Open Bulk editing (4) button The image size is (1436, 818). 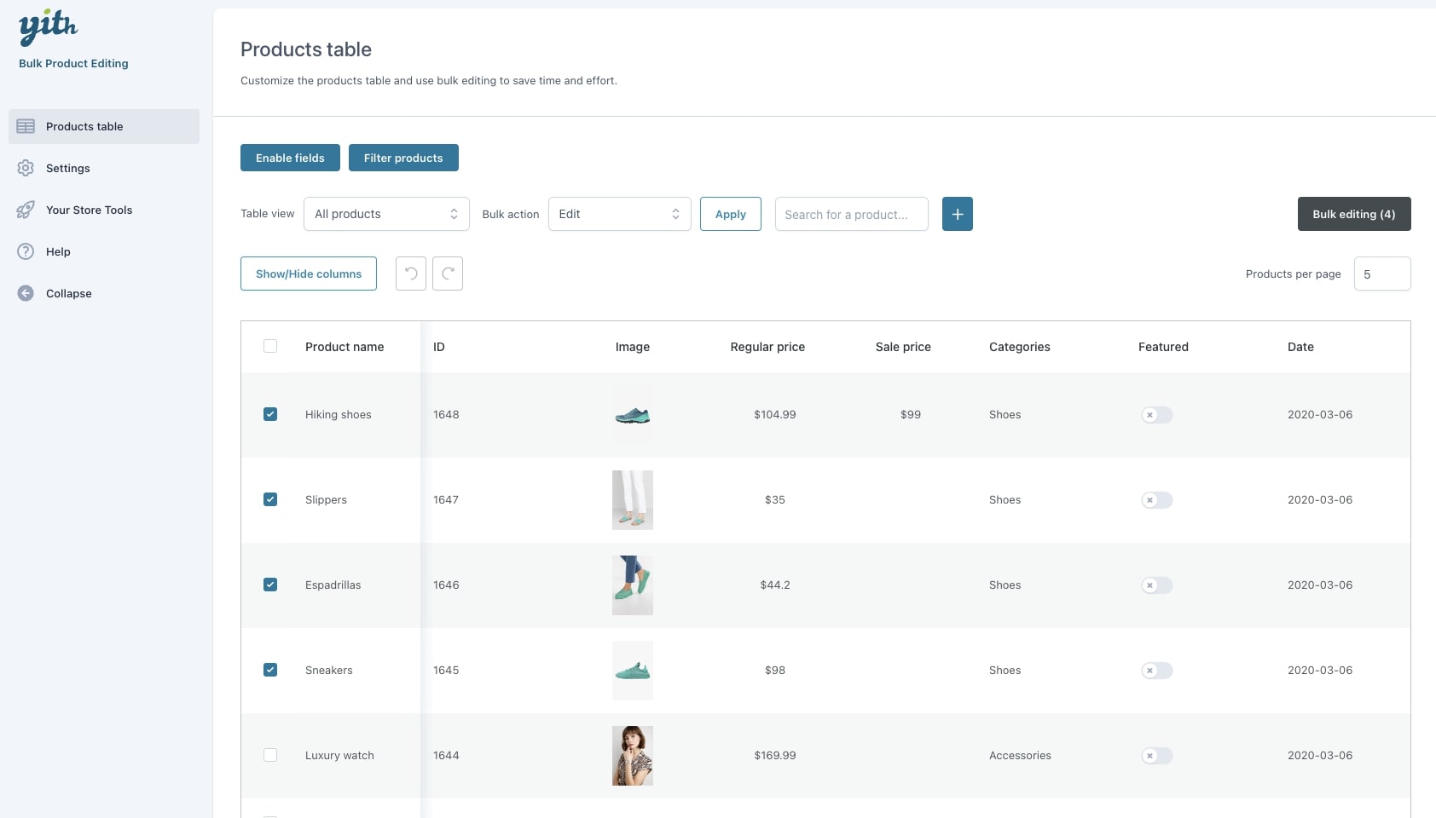[1353, 214]
